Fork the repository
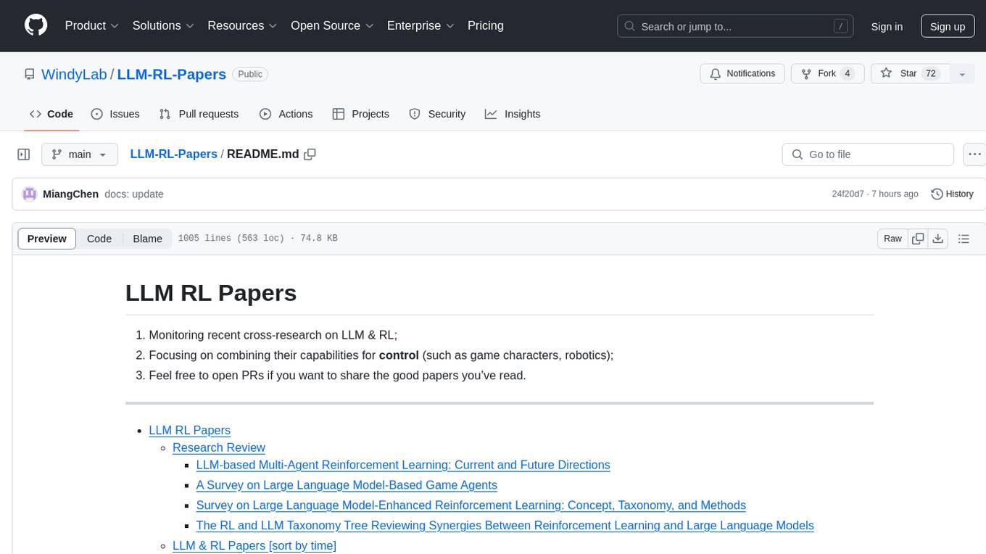The width and height of the screenshot is (986, 554). (826, 74)
